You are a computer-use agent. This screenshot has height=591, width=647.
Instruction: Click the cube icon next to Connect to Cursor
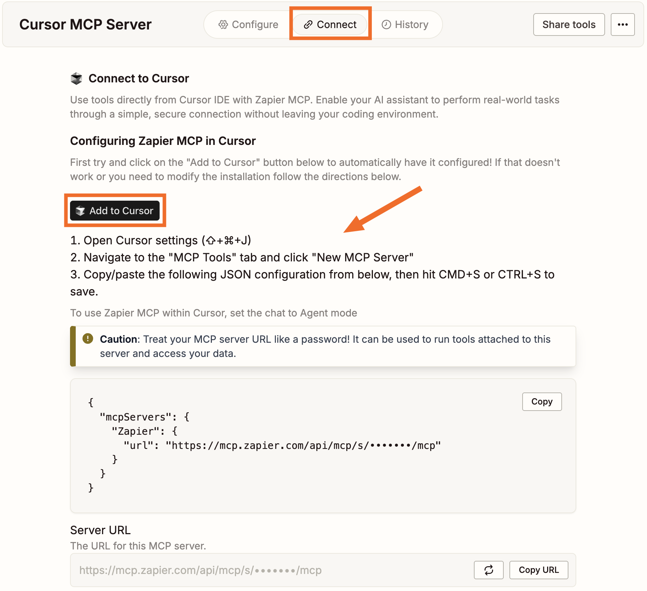click(x=77, y=77)
